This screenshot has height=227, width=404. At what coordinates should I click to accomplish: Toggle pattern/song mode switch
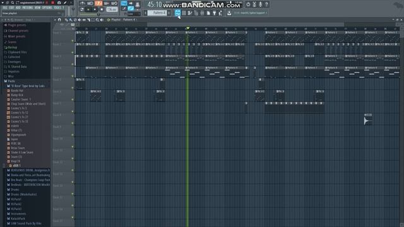(82, 9)
